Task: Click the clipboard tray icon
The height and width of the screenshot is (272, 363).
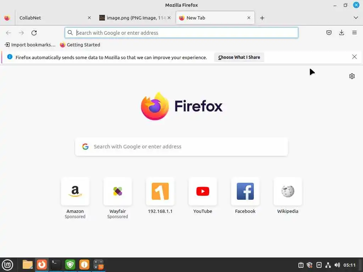Action: [301, 265]
